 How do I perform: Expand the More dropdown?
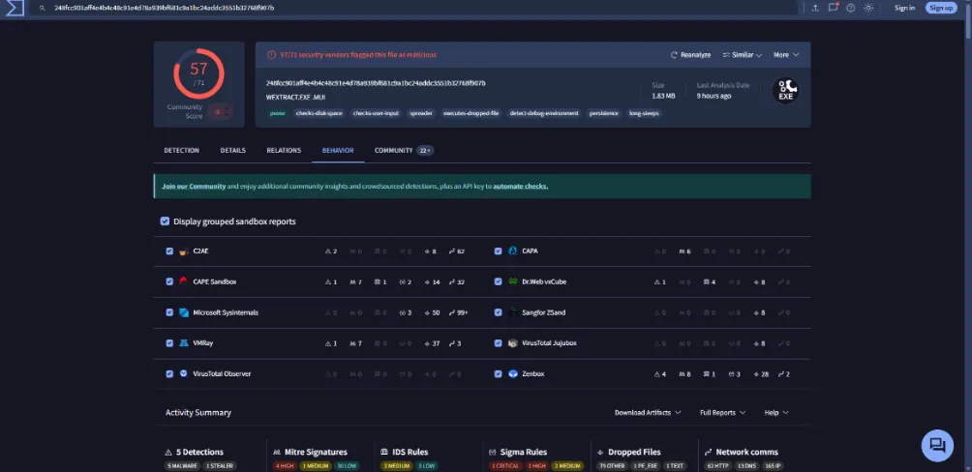coord(786,55)
